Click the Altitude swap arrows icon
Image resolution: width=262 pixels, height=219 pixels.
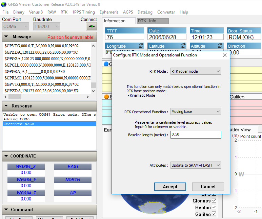tap(220, 46)
